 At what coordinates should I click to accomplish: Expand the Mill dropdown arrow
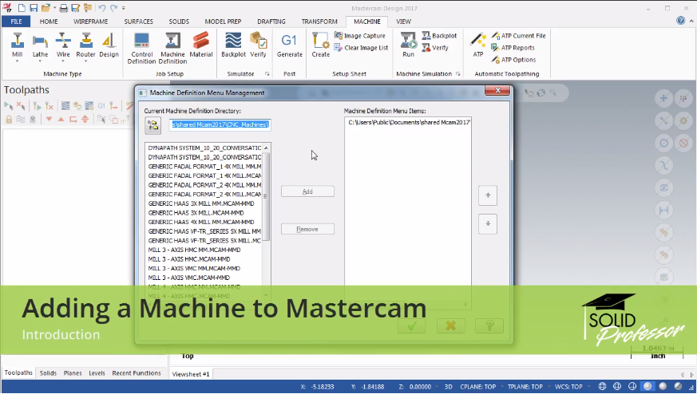18,61
